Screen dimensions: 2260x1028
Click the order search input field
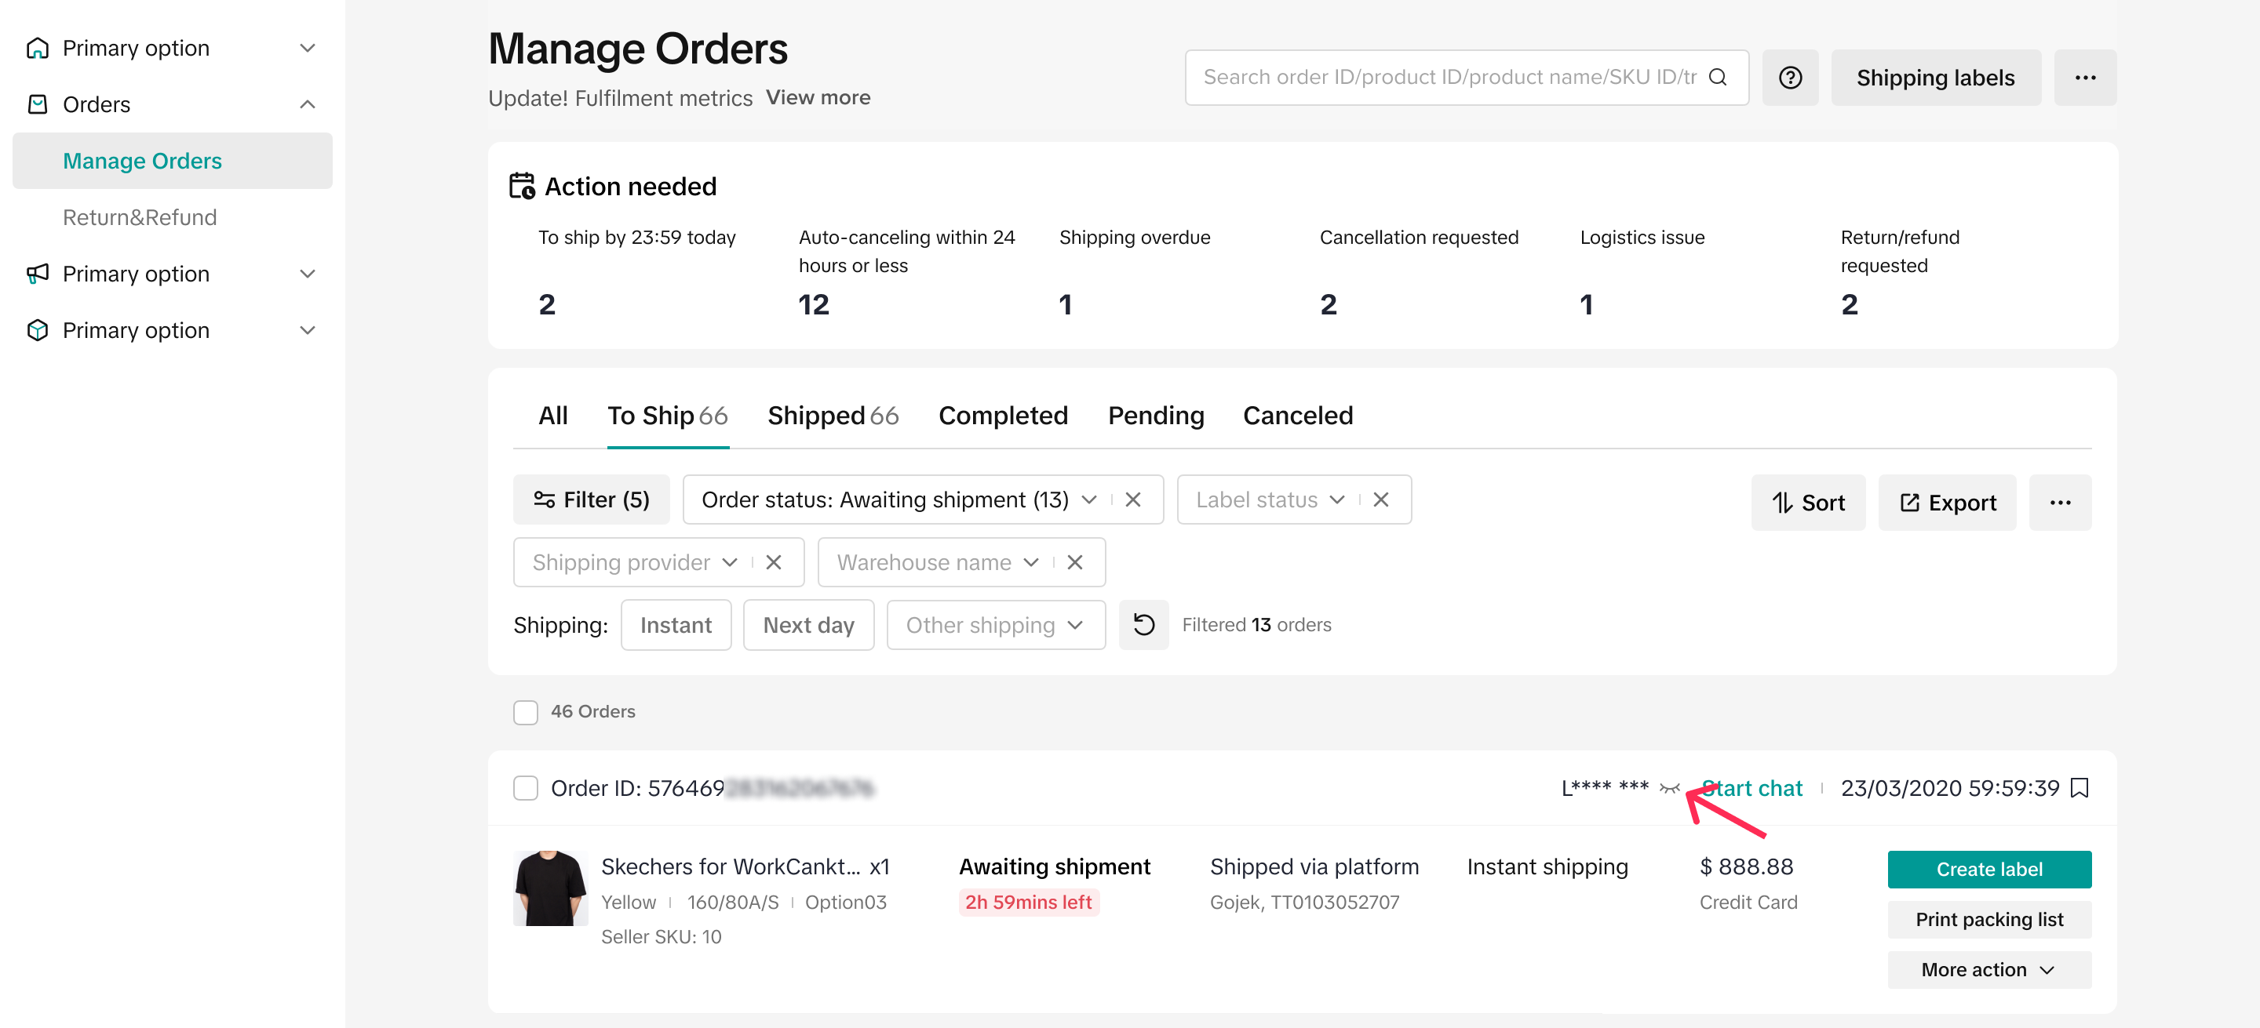(x=1448, y=78)
